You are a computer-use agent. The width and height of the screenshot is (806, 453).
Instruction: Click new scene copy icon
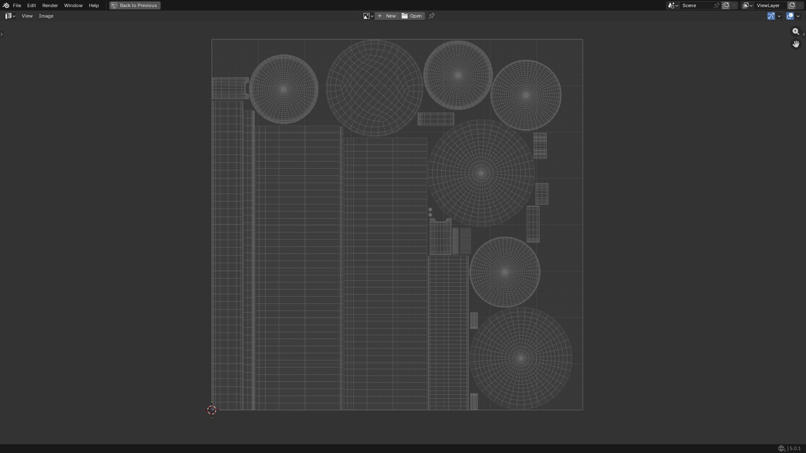[x=726, y=5]
